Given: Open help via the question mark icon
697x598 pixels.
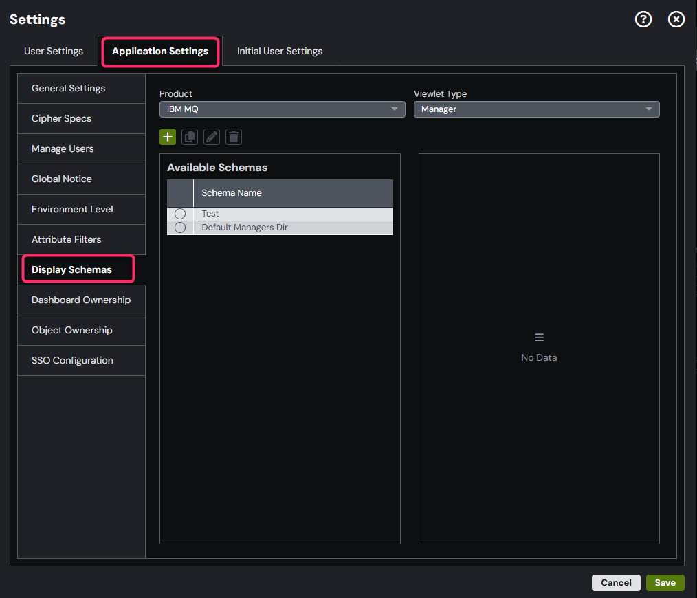Looking at the screenshot, I should (643, 19).
